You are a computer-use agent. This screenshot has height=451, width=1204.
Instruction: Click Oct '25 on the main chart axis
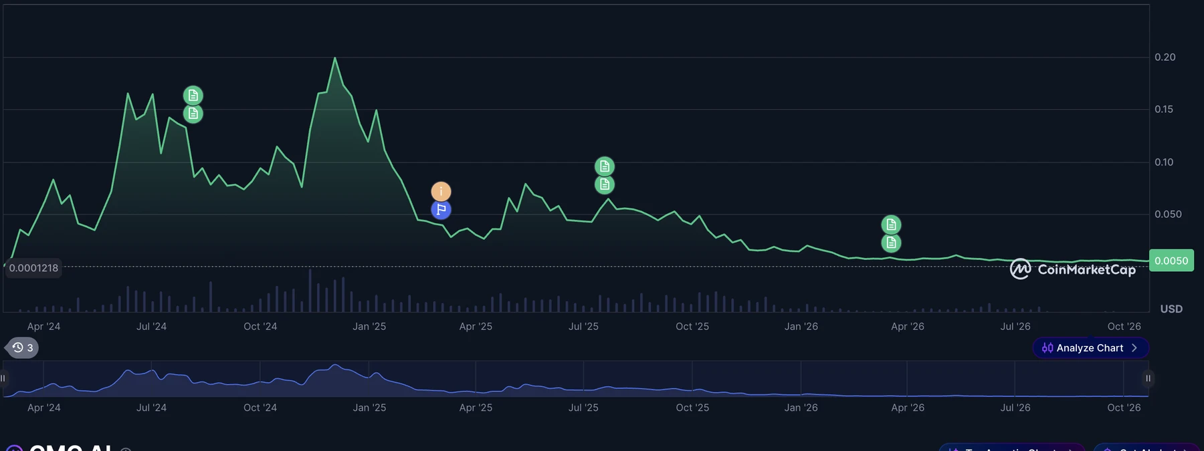(692, 327)
